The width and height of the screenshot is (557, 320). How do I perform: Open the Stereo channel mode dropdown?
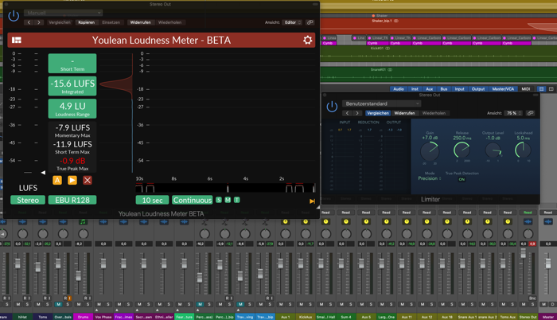coord(28,200)
